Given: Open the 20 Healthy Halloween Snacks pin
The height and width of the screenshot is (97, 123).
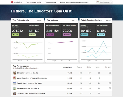Looking at the screenshot, I should tap(27, 73).
